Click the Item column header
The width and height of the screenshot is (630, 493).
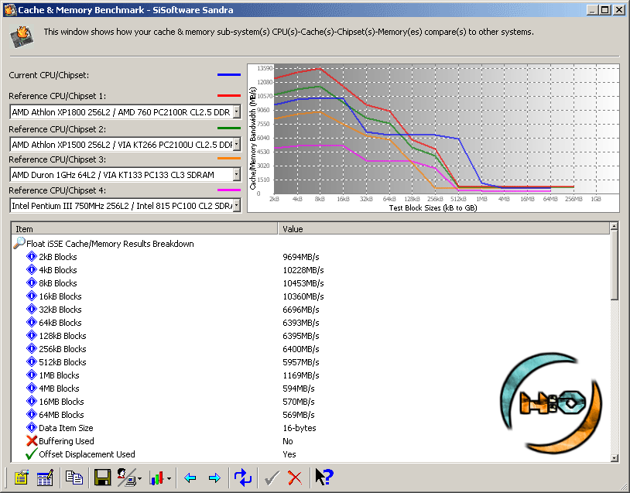click(145, 229)
